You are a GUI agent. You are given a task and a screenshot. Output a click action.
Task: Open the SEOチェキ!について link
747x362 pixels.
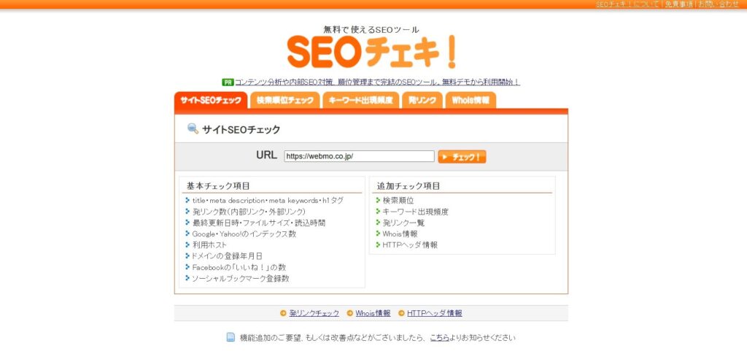coord(627,4)
